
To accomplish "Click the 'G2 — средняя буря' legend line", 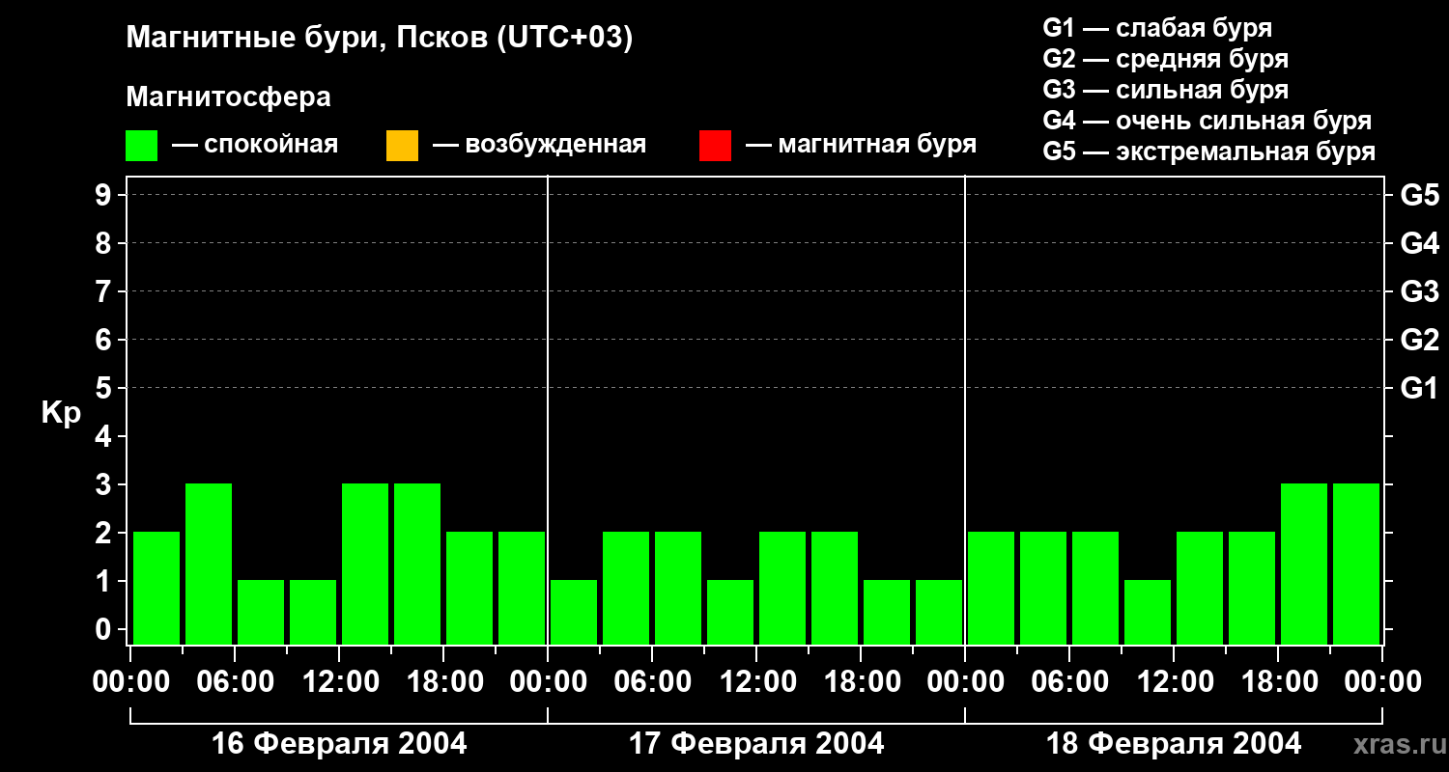I will pos(1165,59).
